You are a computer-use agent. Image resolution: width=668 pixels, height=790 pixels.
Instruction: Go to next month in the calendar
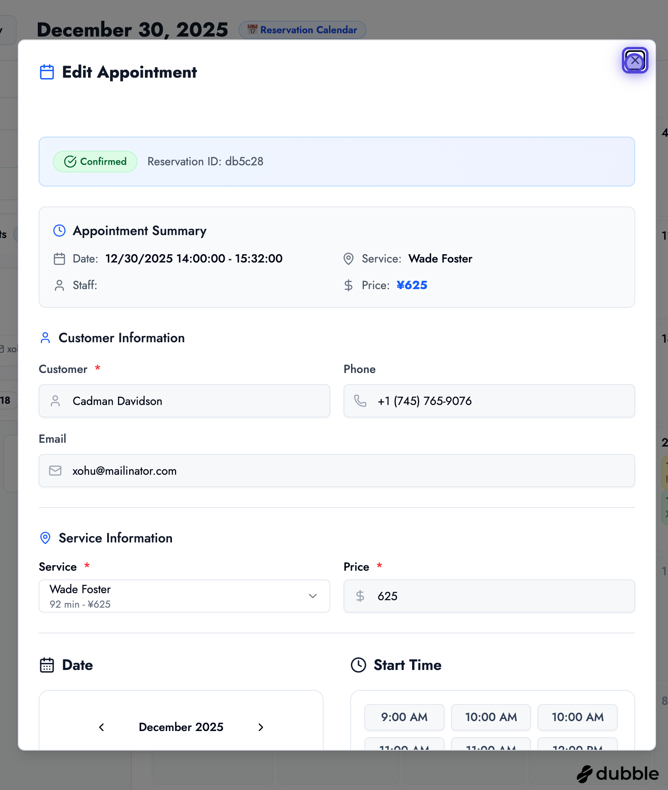click(x=261, y=727)
